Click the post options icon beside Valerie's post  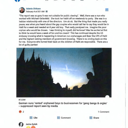point(107,10)
